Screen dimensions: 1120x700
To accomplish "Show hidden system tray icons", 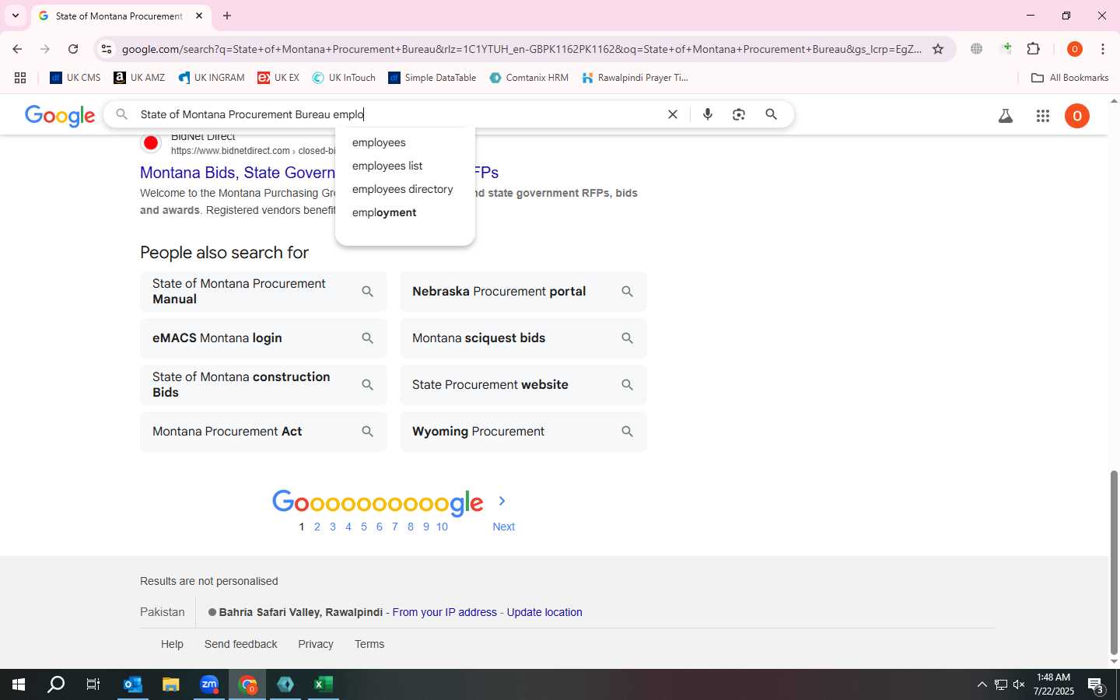I will (x=982, y=684).
